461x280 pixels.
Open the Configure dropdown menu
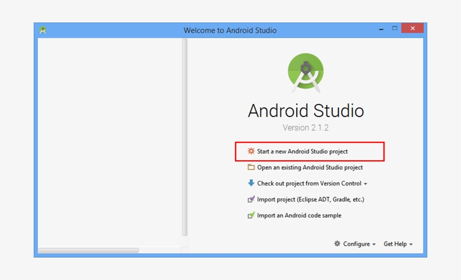pos(356,244)
